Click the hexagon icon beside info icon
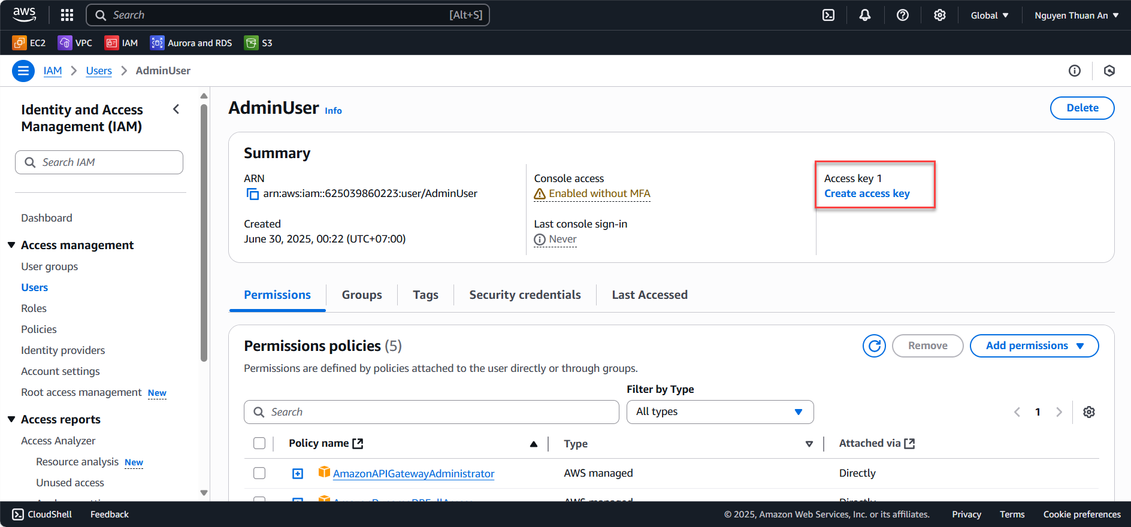Viewport: 1131px width, 527px height. point(1109,71)
